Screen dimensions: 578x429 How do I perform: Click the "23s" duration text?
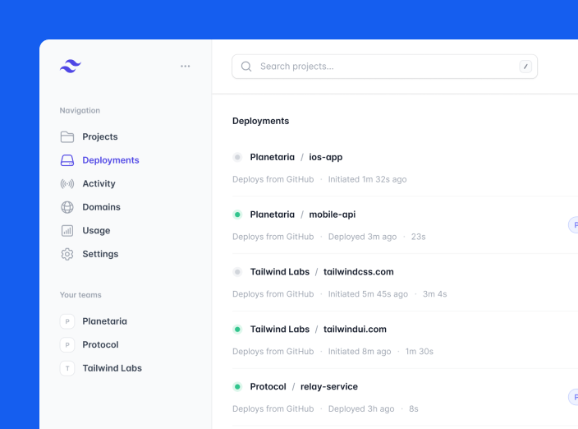pos(419,237)
